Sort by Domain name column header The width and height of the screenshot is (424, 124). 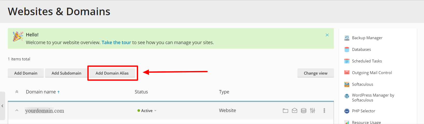coord(41,92)
